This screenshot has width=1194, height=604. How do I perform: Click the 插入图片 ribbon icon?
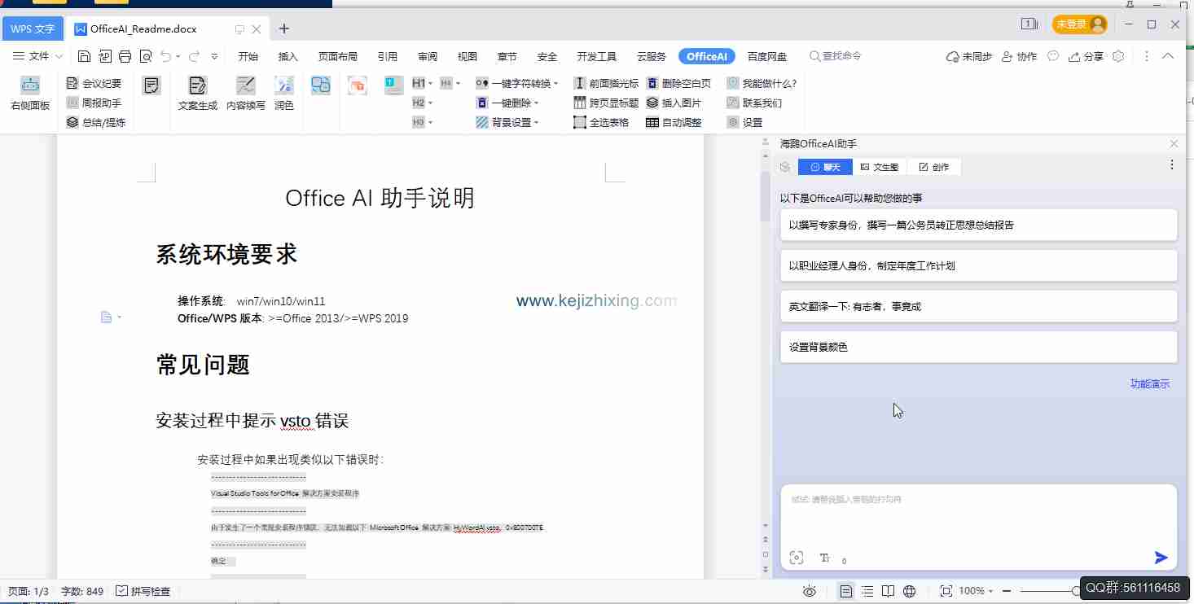coord(652,103)
